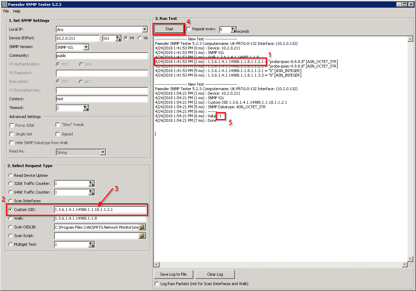416x291 pixels.
Task: Select 32bit Traffic Counter radio button
Action: [10, 183]
